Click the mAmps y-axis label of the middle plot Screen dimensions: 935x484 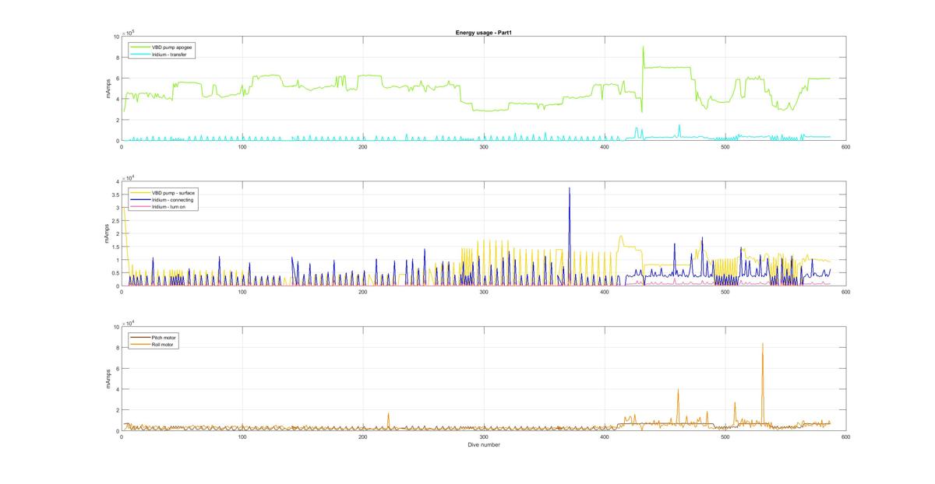[x=108, y=233]
